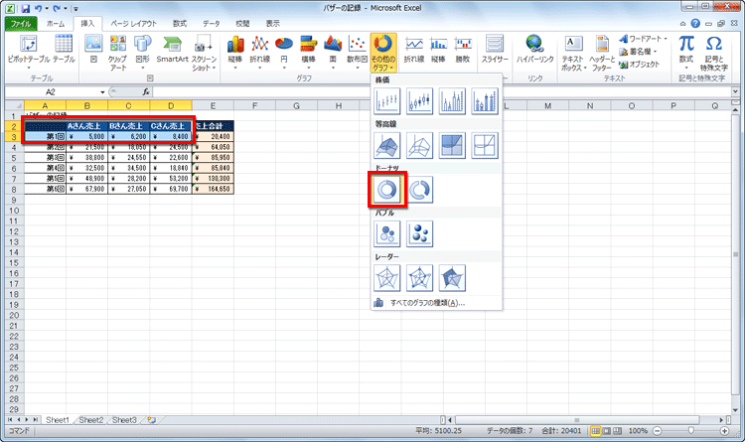Click the zoom slider in status bar
This screenshot has width=745, height=442.
[x=693, y=432]
